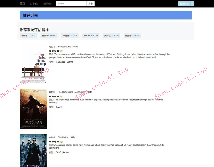
Task: Click the F1分数: 0.2308 metric badge
Action: click(x=70, y=36)
